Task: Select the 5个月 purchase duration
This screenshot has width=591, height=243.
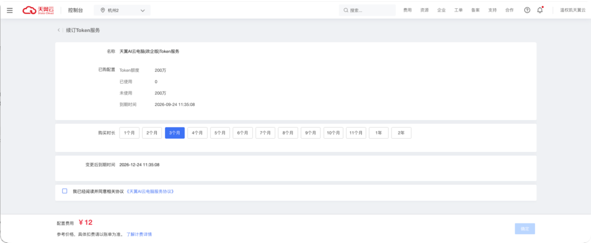Action: pyautogui.click(x=220, y=133)
